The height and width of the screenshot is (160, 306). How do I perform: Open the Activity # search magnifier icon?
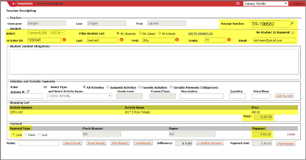point(28,91)
